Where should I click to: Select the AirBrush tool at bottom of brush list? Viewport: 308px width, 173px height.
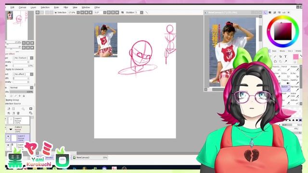click(295, 101)
